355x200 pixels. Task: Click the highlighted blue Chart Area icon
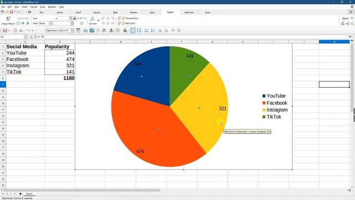coord(92,31)
